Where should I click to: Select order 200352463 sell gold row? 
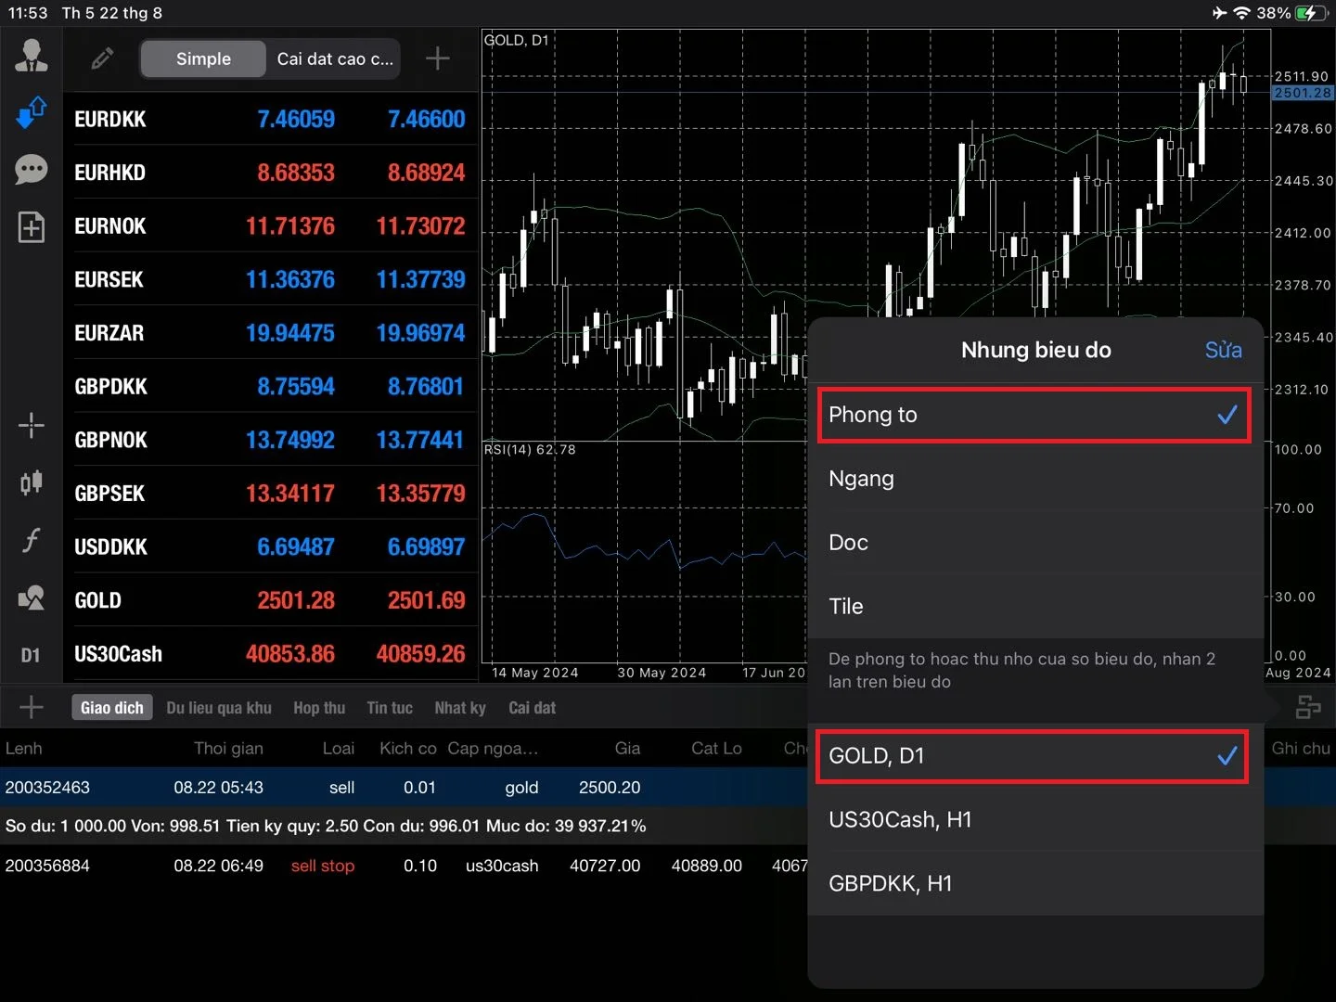pos(404,788)
